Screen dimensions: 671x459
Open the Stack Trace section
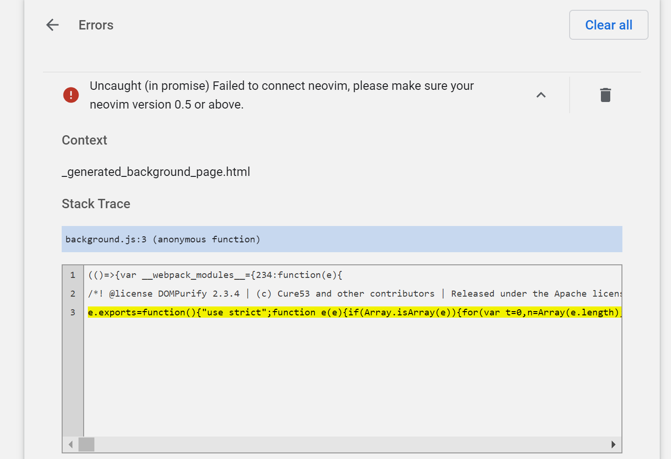[x=96, y=204]
